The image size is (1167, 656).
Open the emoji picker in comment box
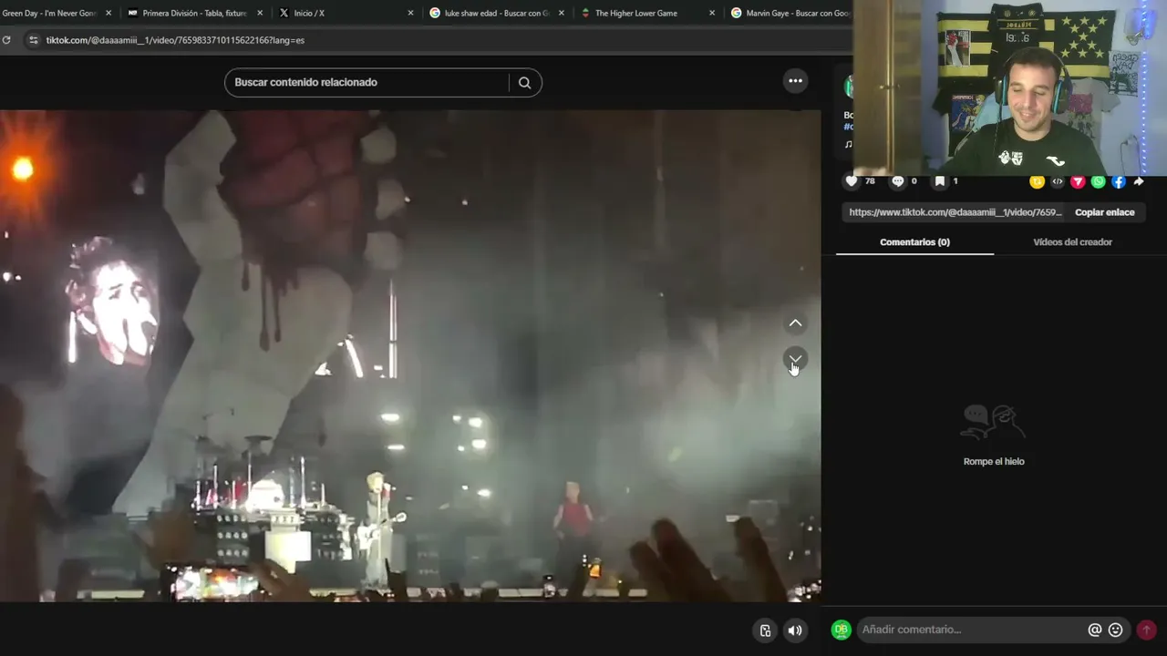1115,630
